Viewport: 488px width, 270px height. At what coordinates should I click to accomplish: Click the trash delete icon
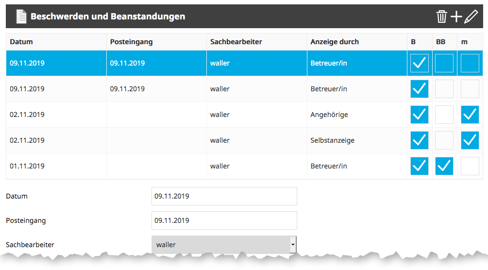click(x=441, y=17)
